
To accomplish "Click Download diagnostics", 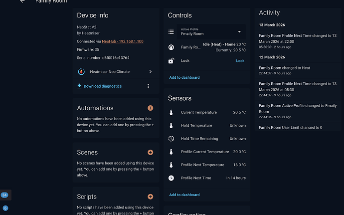I will click(x=102, y=86).
